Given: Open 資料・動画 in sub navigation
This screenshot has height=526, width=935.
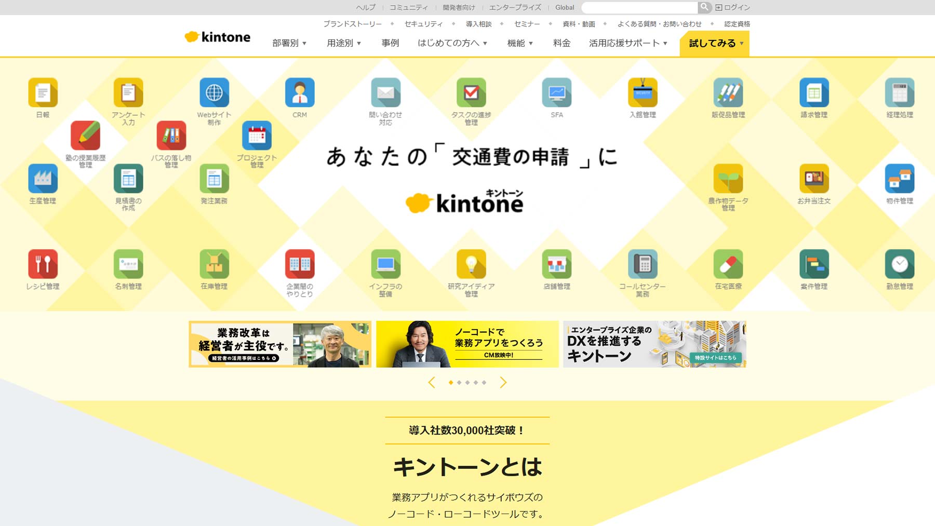Looking at the screenshot, I should pyautogui.click(x=579, y=24).
